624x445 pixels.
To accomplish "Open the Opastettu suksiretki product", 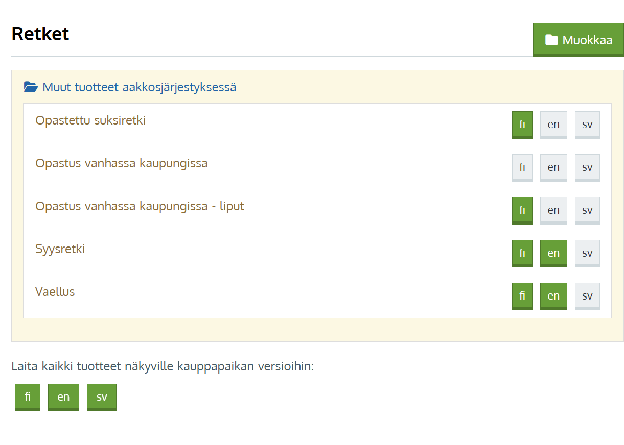I will coord(90,121).
